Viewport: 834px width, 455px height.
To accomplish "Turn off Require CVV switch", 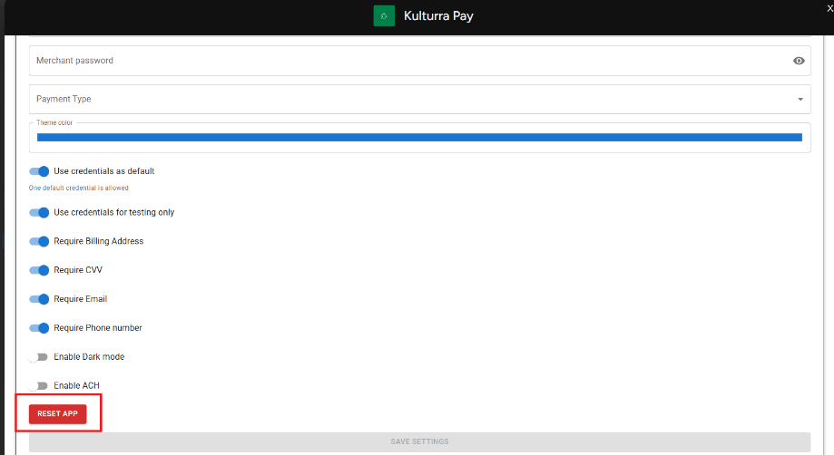I will 39,270.
